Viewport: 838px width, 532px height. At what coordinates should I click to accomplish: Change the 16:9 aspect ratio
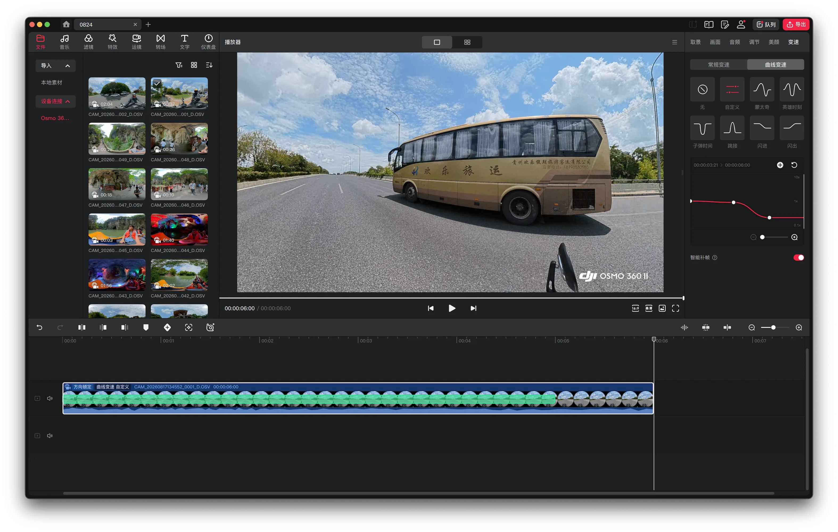coord(635,308)
